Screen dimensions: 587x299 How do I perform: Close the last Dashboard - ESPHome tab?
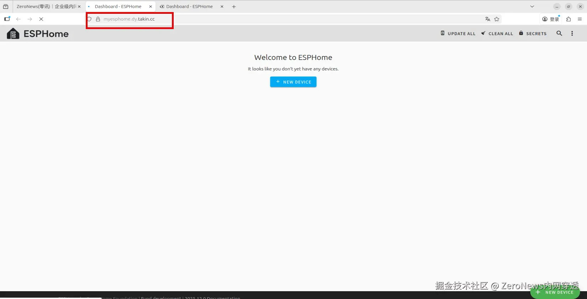tap(222, 6)
